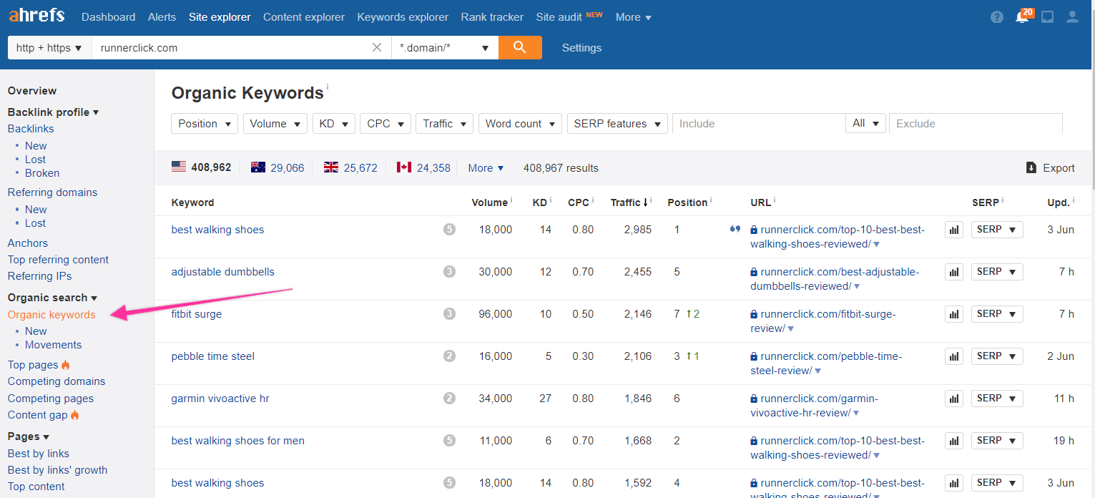Select the United States flag count
This screenshot has width=1095, height=498.
coord(202,167)
